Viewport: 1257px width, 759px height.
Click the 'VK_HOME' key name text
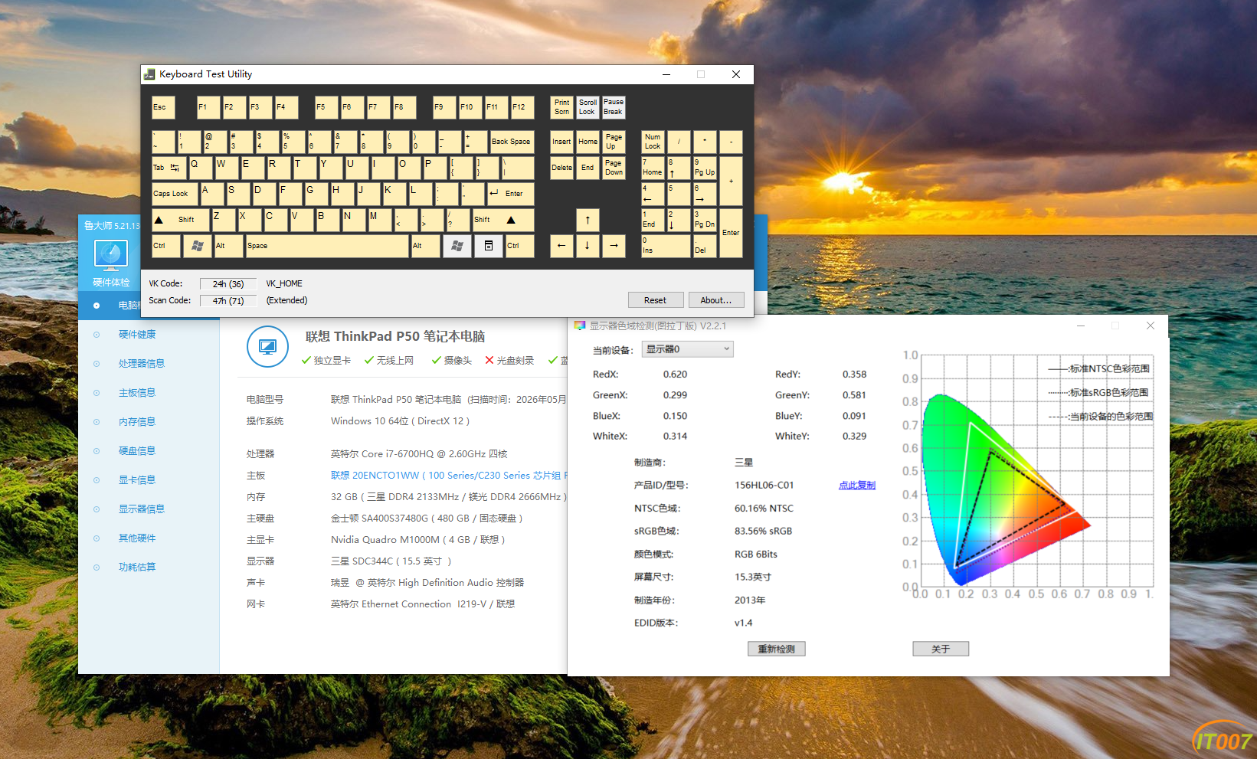click(x=284, y=284)
